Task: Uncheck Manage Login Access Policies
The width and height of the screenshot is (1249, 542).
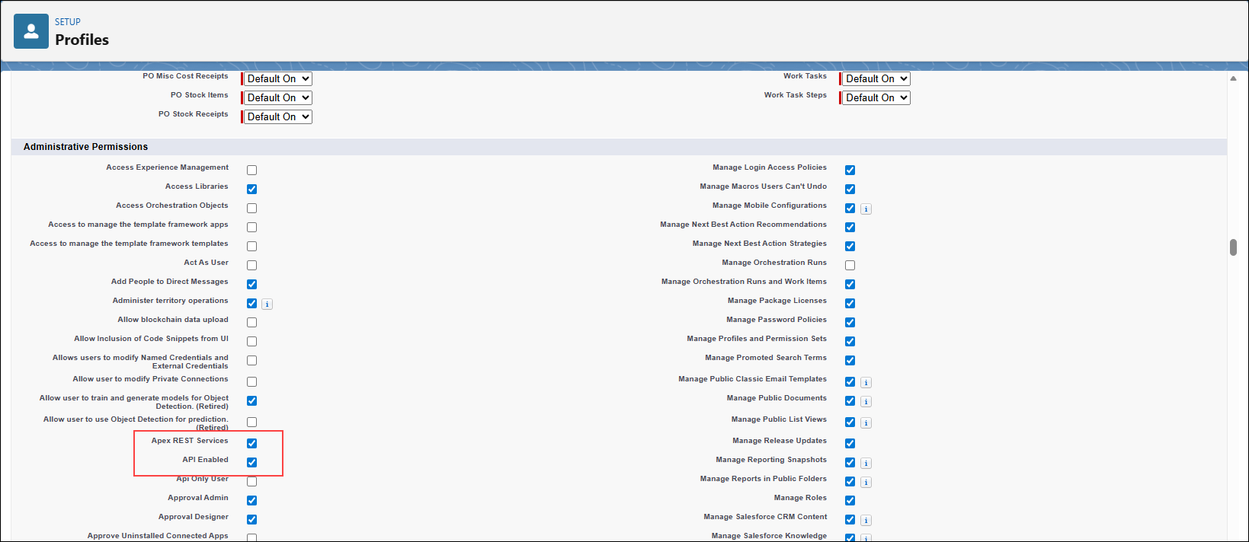Action: 850,171
